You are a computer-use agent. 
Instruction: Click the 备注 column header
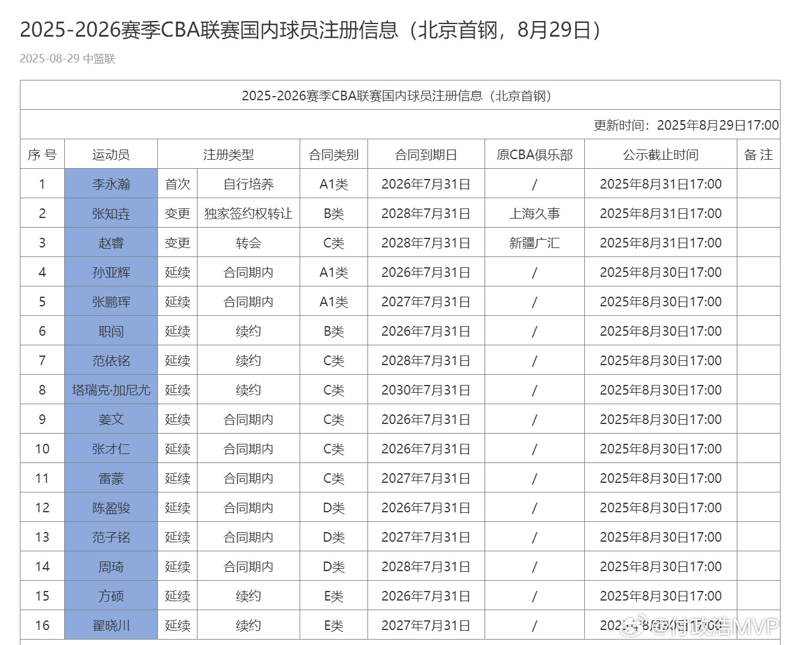tap(758, 154)
